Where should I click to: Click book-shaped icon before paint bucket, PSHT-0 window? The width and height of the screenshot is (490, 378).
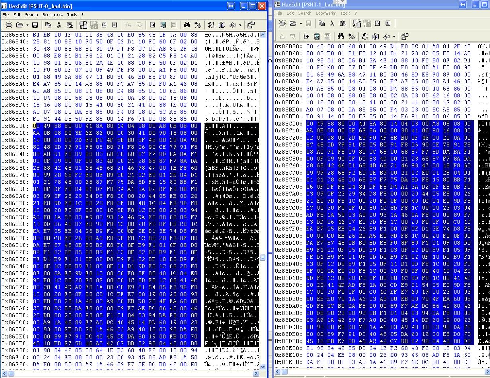coord(222,25)
